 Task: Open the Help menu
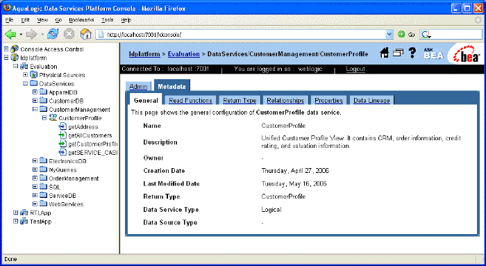coord(126,20)
